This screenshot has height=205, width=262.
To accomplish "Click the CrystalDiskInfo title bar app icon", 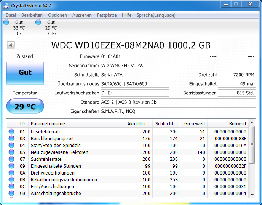I will [6, 5].
